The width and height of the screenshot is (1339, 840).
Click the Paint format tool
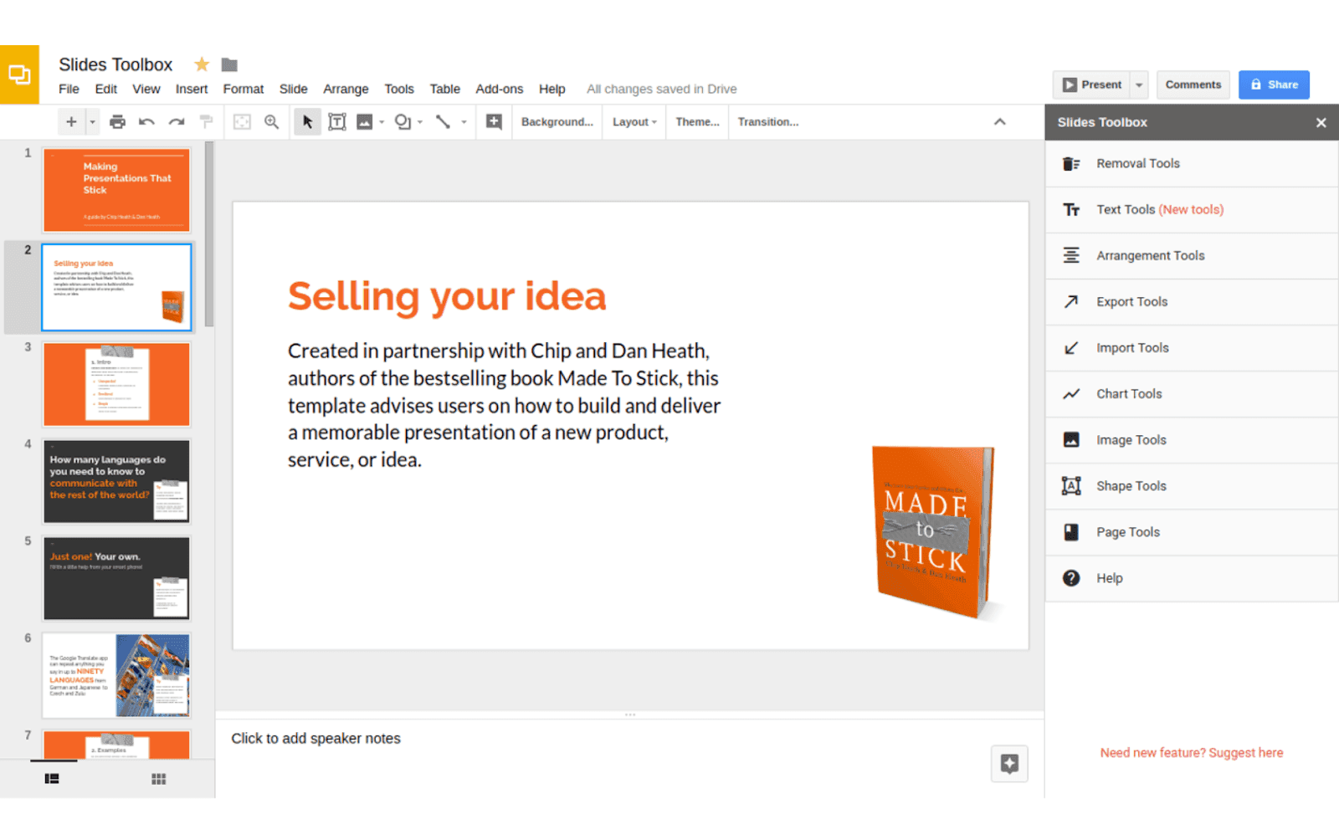click(205, 121)
